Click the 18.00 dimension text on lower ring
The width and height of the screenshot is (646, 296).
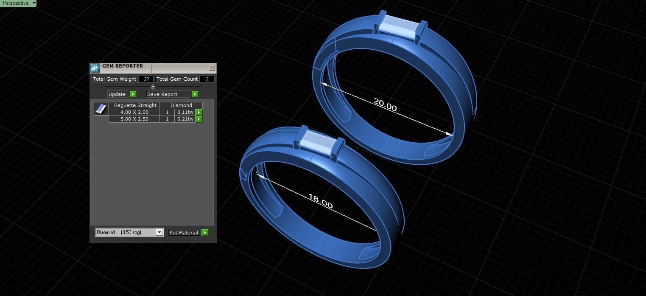pos(320,201)
